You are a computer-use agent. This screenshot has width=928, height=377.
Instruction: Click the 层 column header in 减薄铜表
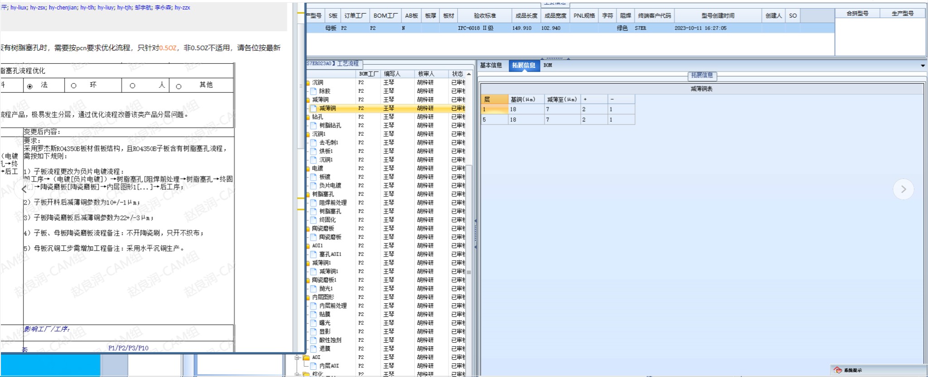coord(494,99)
